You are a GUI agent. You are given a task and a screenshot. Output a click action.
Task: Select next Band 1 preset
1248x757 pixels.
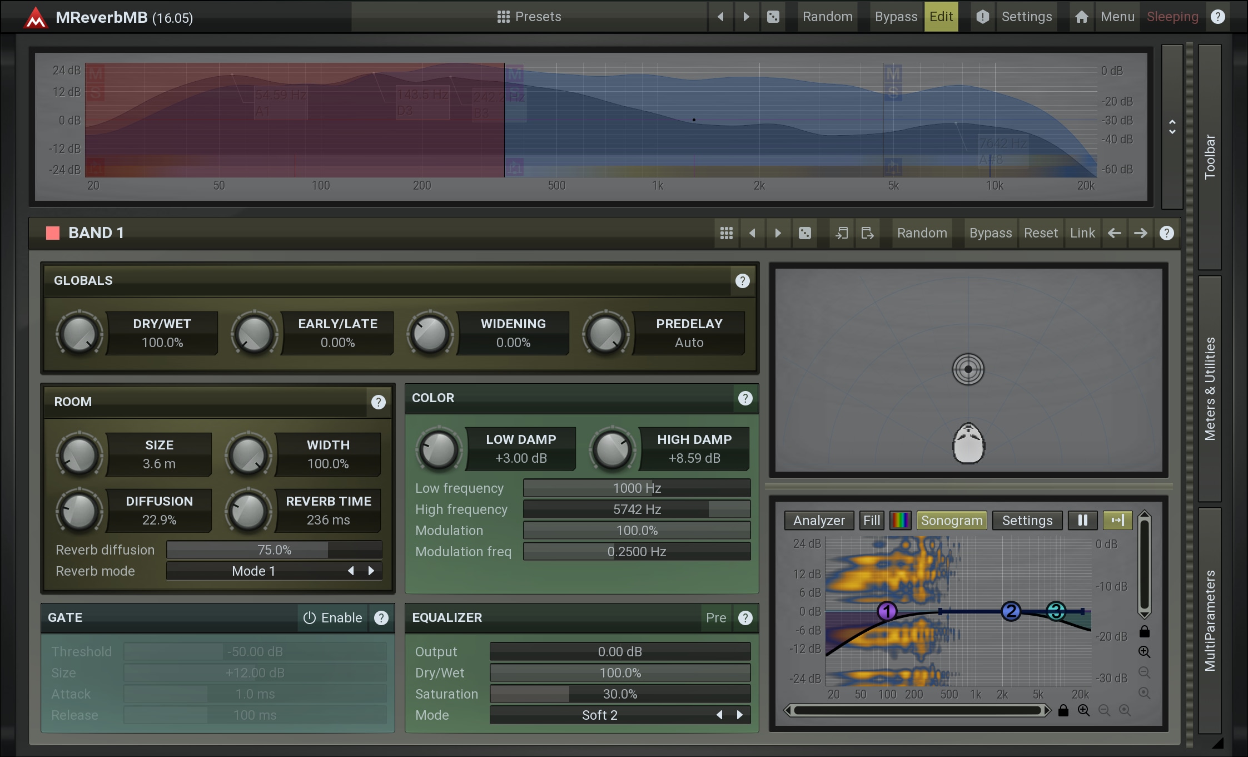click(778, 233)
